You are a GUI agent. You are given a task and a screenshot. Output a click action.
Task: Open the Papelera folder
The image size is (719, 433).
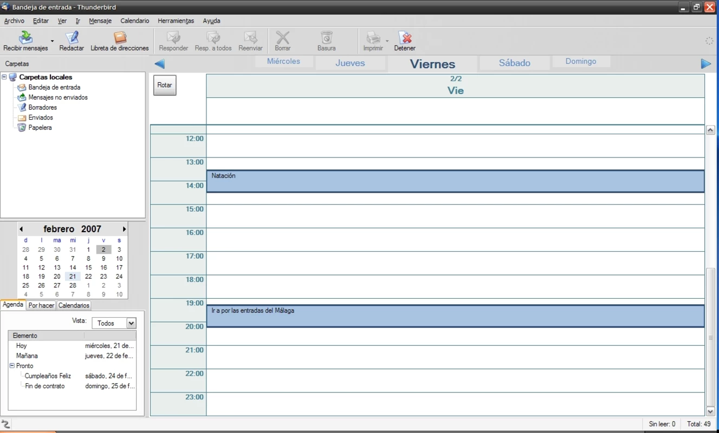[x=40, y=128]
